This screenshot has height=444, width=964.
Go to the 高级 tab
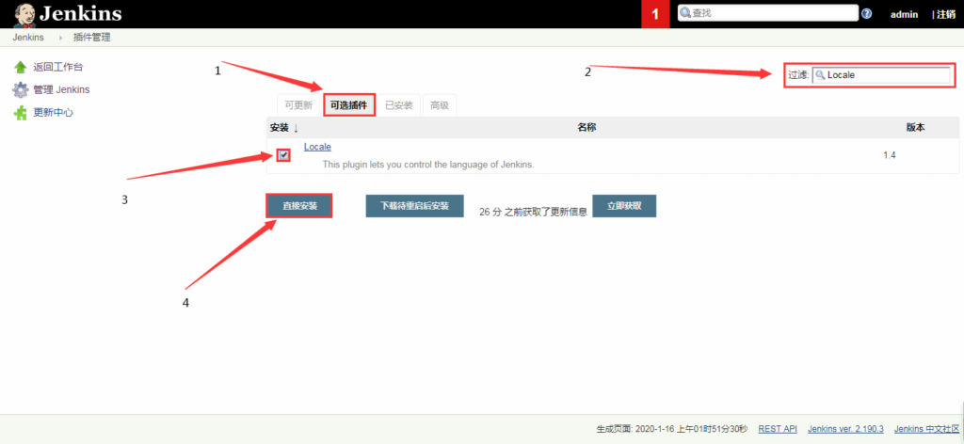[439, 105]
